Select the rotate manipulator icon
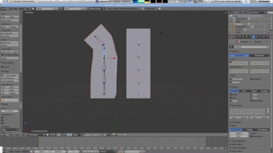 click(x=68, y=135)
